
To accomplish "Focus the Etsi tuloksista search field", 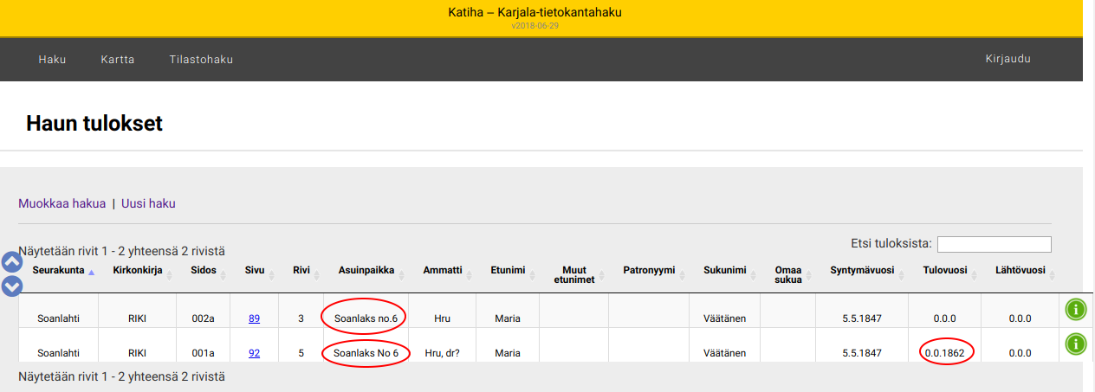I will [994, 244].
